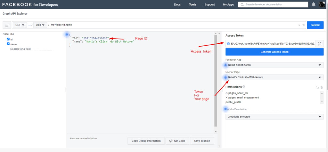
Task: Undo permission changes with the revert icon
Action: tap(317, 87)
